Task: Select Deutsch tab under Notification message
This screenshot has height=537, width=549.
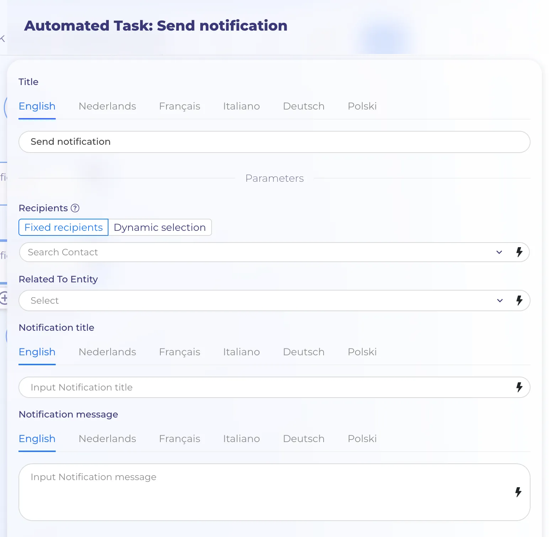Action: tap(304, 438)
